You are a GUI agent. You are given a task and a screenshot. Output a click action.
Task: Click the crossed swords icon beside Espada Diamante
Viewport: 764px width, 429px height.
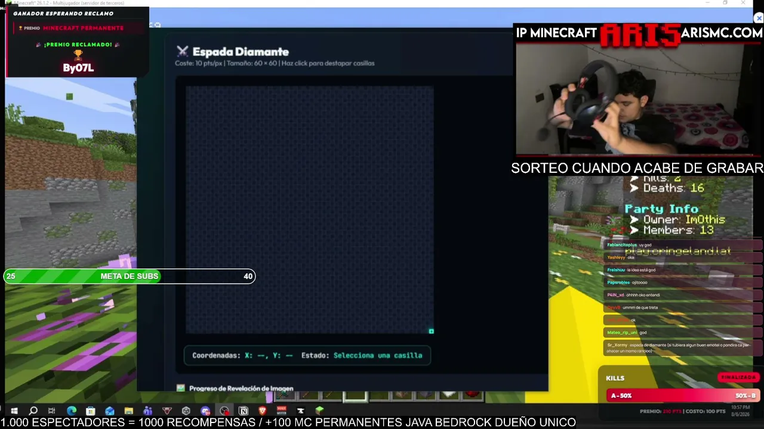pos(183,52)
